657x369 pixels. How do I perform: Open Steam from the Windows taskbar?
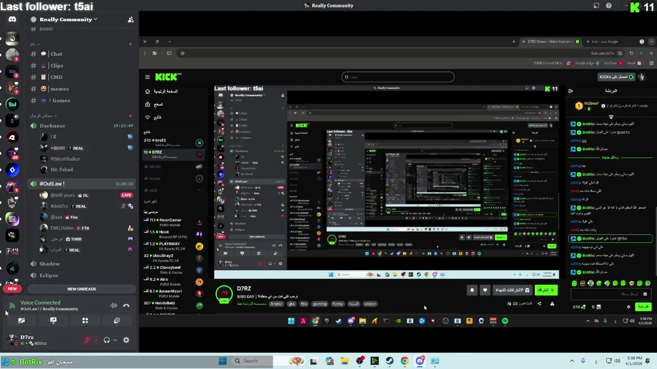390,361
